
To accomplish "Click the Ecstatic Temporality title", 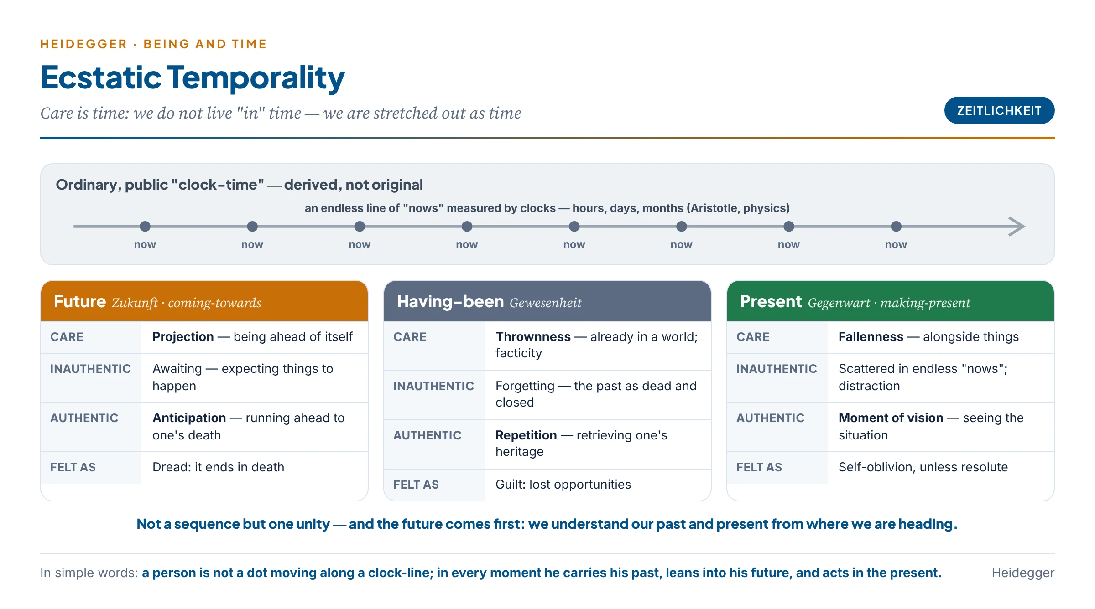I will tap(193, 77).
